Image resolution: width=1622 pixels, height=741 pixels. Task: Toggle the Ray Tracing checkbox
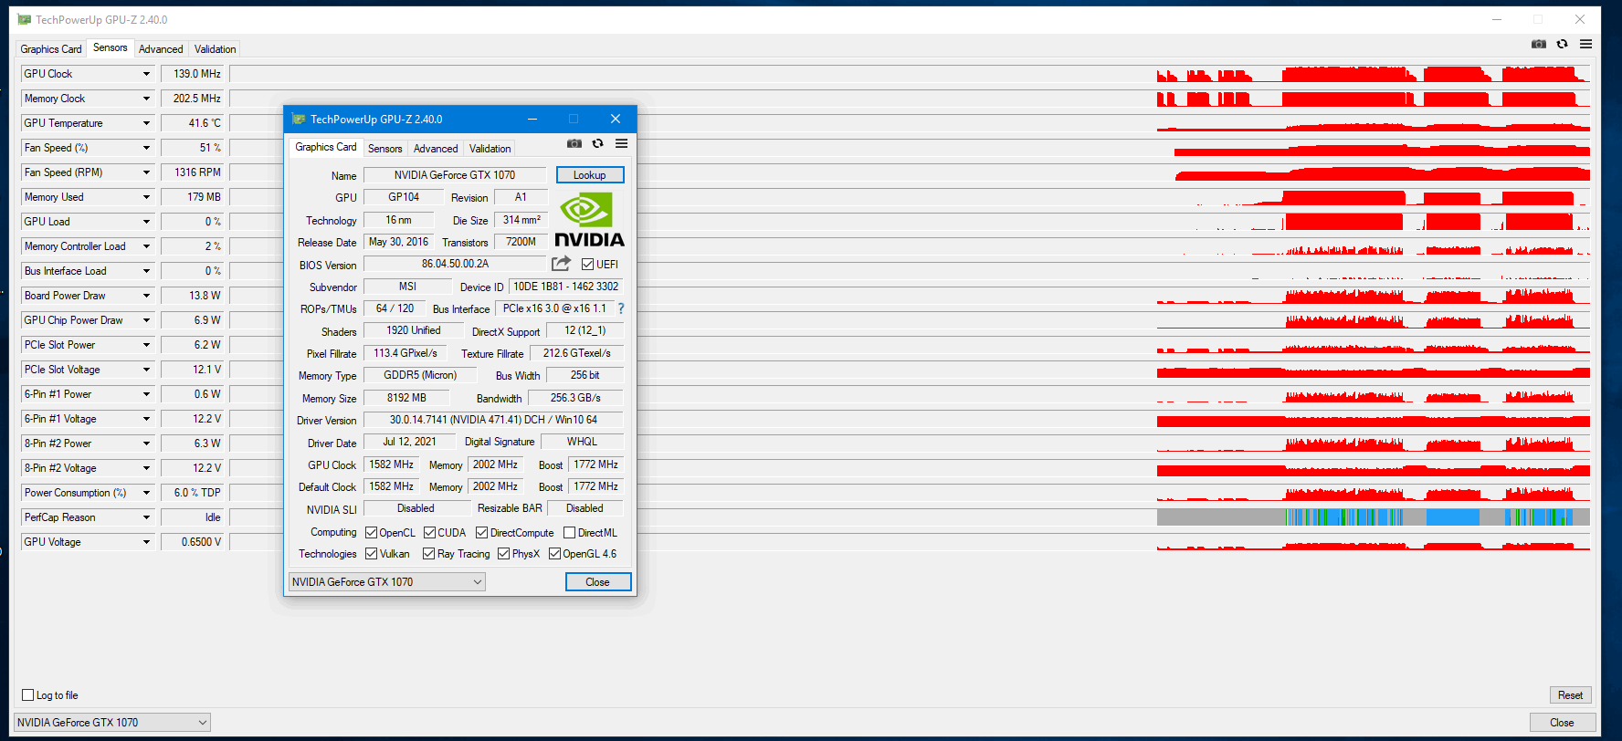tap(429, 554)
